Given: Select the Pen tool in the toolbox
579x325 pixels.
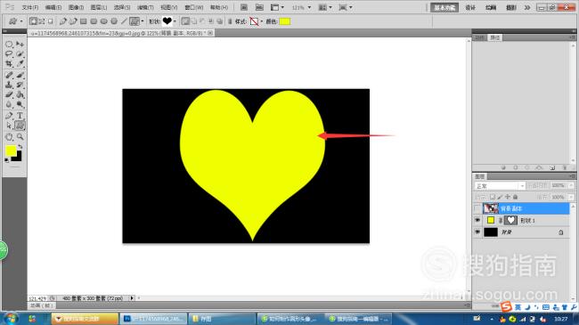Looking at the screenshot, I should 9,116.
